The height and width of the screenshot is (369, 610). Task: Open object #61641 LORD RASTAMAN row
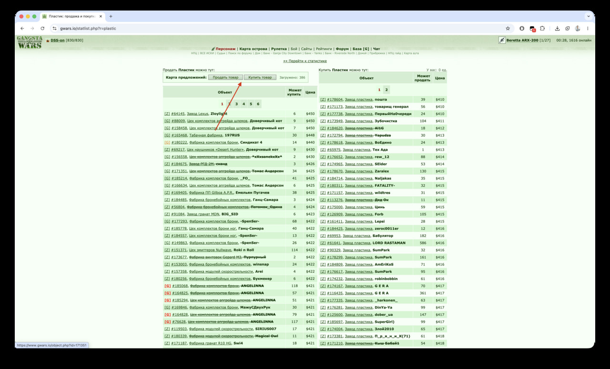tap(334, 243)
